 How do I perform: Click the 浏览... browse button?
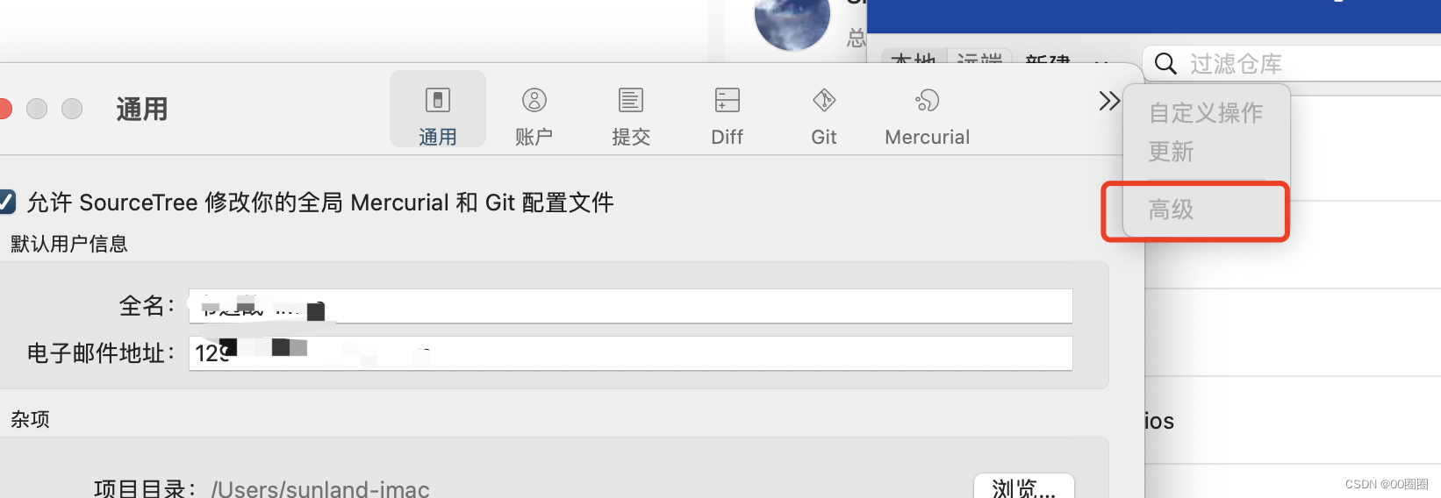coord(1024,486)
